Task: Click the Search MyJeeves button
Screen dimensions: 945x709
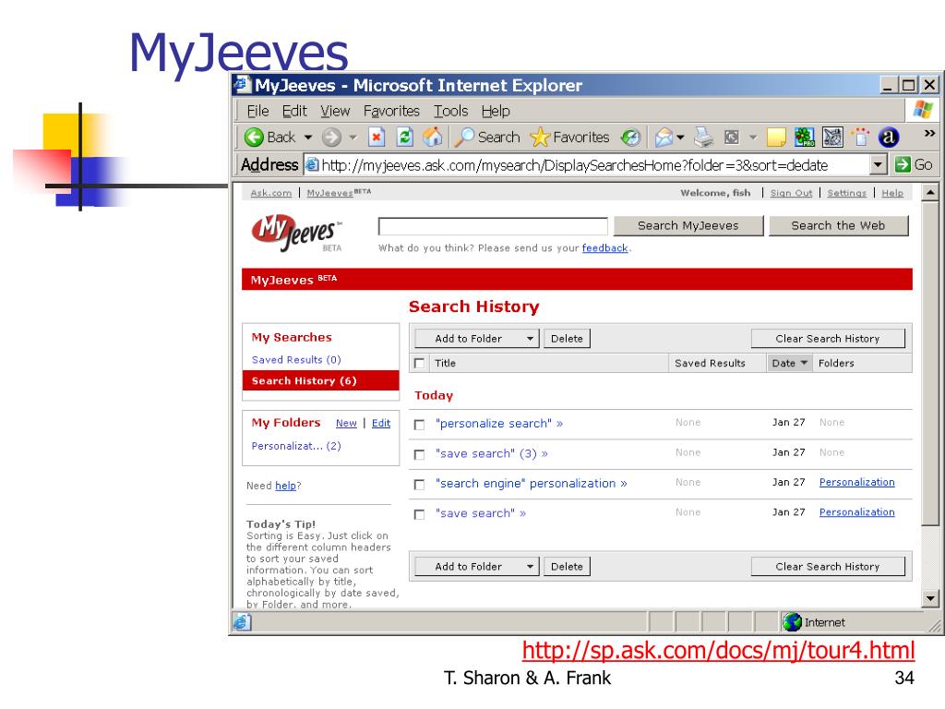Action: click(x=688, y=225)
